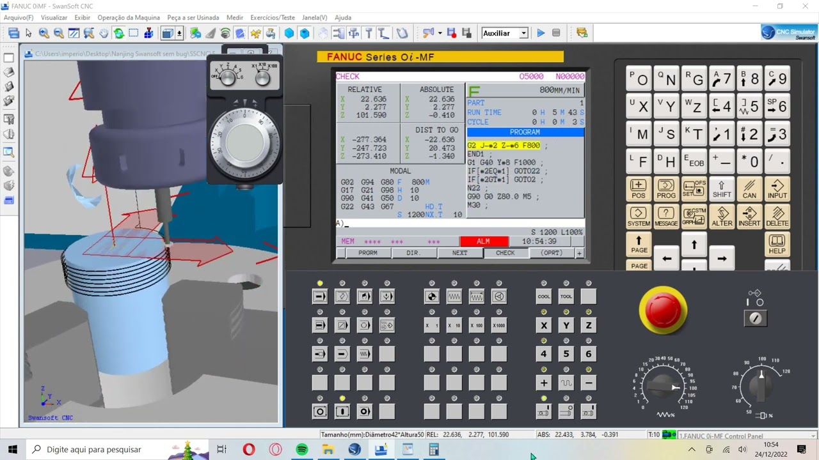Click the DELETE key on keypad
The width and height of the screenshot is (819, 460).
click(777, 217)
